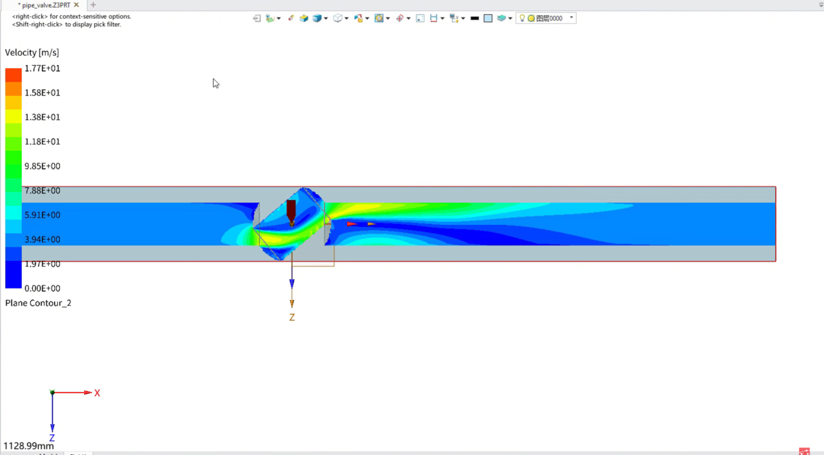Expand the shaded cube display dropdown arrow
The height and width of the screenshot is (455, 824).
(326, 19)
